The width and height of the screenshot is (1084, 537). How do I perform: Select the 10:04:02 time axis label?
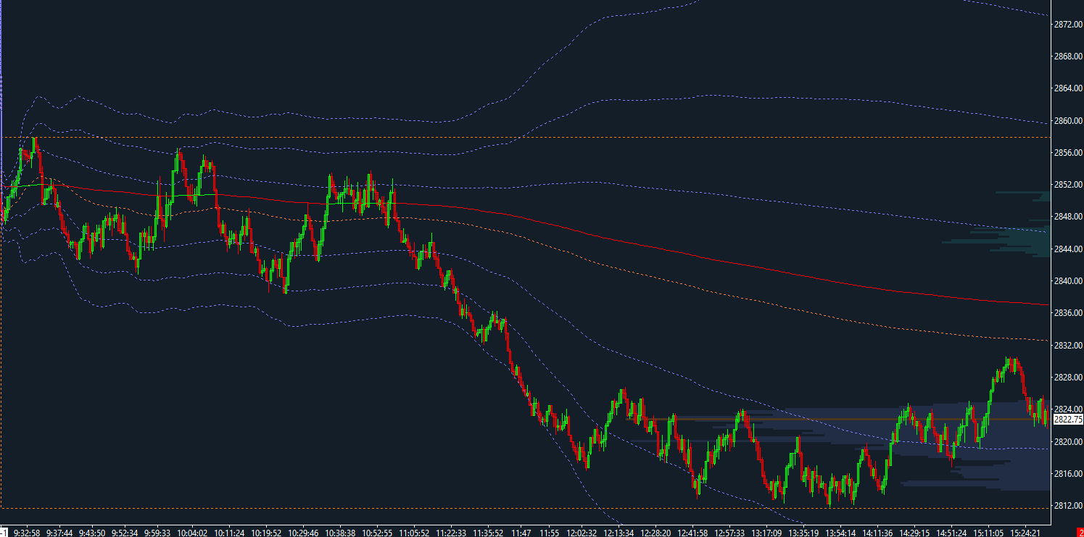(x=192, y=533)
